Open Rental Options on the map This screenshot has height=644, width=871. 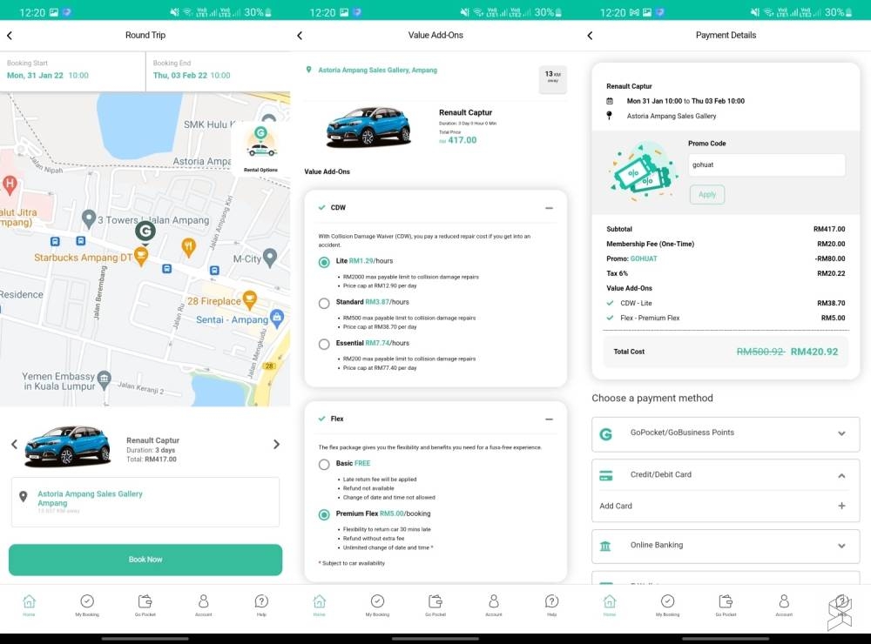[260, 150]
